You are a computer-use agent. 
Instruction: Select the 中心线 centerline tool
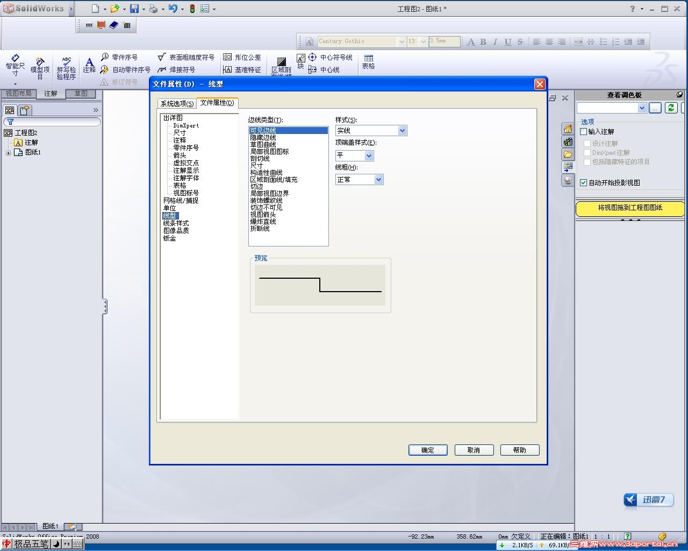pyautogui.click(x=324, y=69)
